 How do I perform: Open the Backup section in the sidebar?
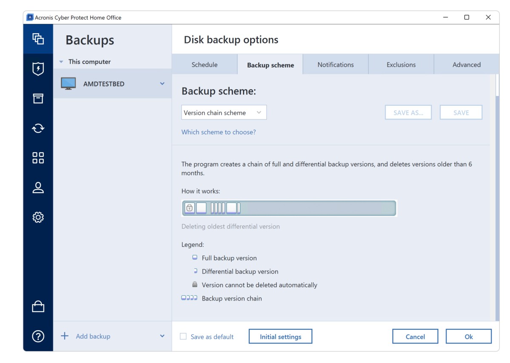click(x=38, y=39)
